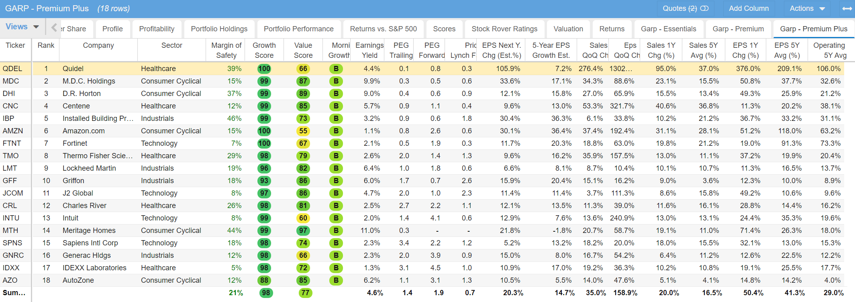Sort by Value Score column header

tap(303, 50)
